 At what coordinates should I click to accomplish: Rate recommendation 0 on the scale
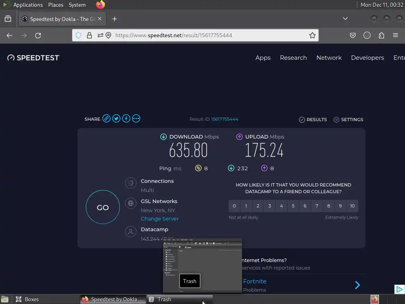click(234, 206)
